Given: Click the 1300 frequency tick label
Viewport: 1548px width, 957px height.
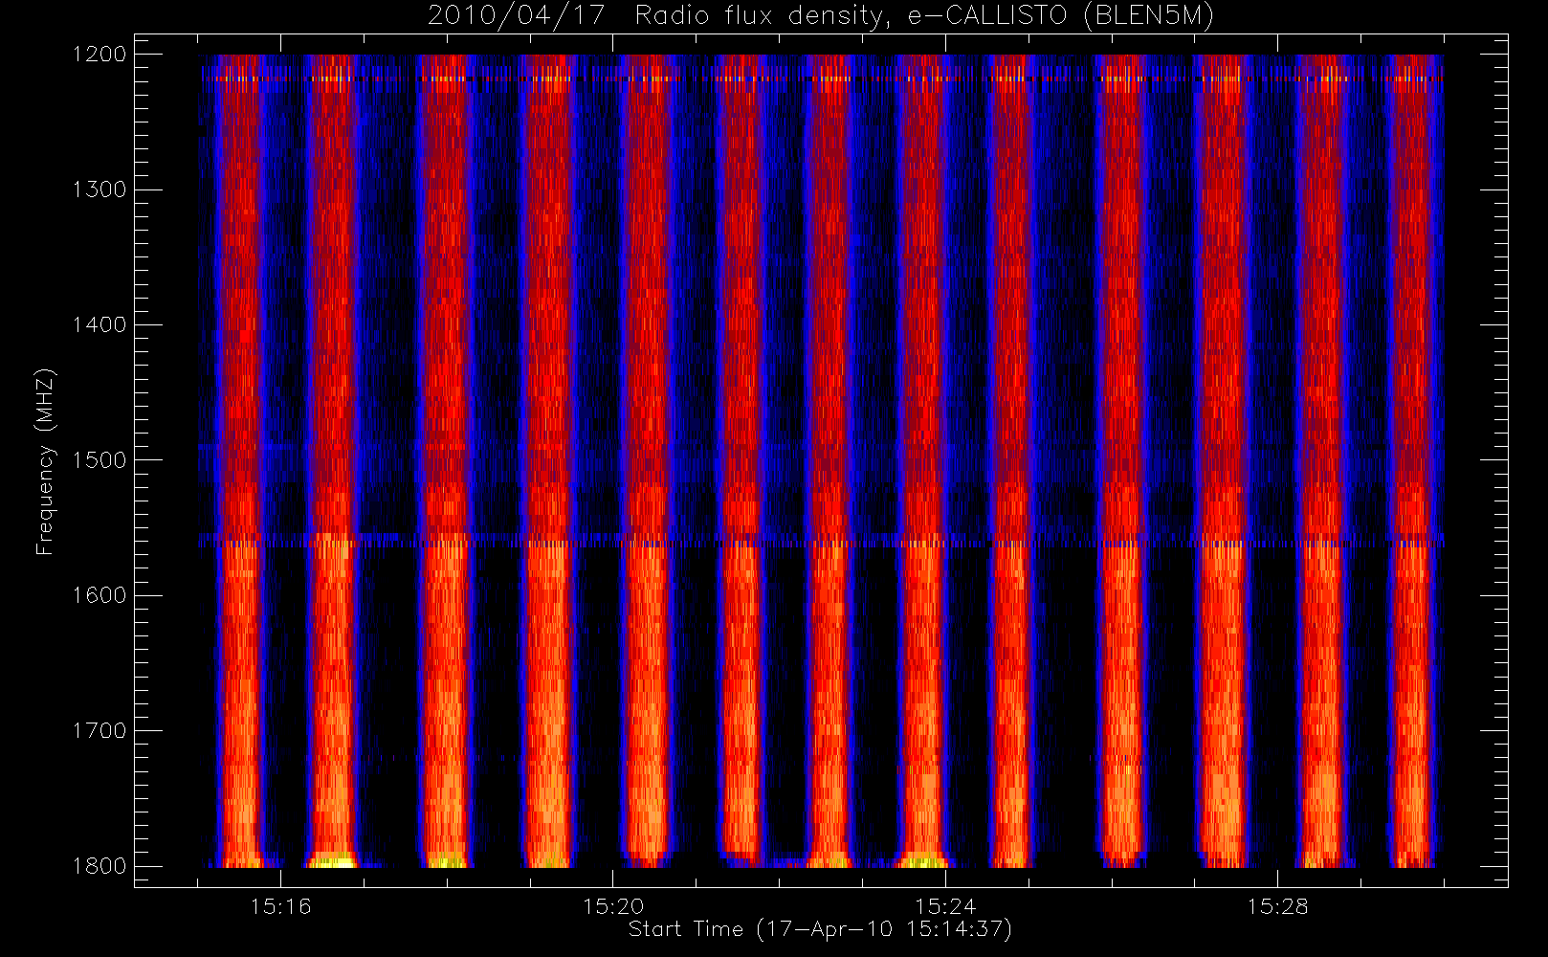Looking at the screenshot, I should pyautogui.click(x=100, y=189).
